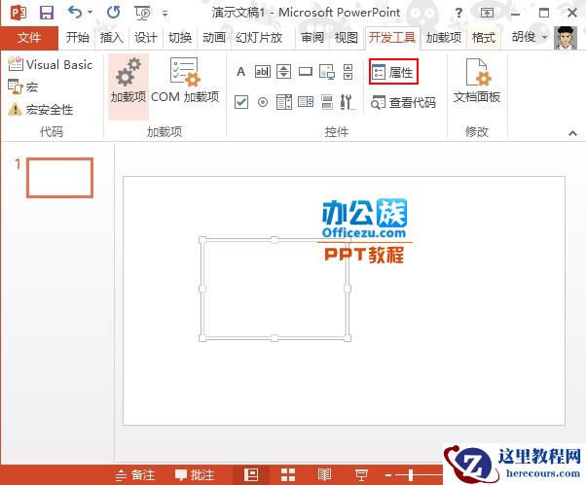
Task: Open COM 加载项 dialog
Action: [185, 81]
